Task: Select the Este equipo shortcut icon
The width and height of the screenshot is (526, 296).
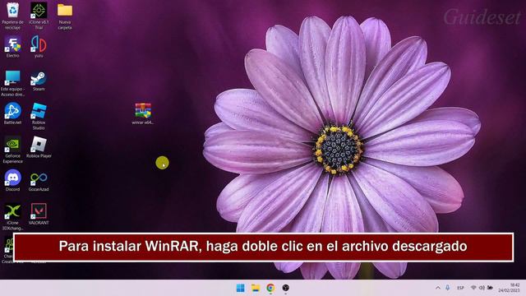Action: [x=13, y=83]
